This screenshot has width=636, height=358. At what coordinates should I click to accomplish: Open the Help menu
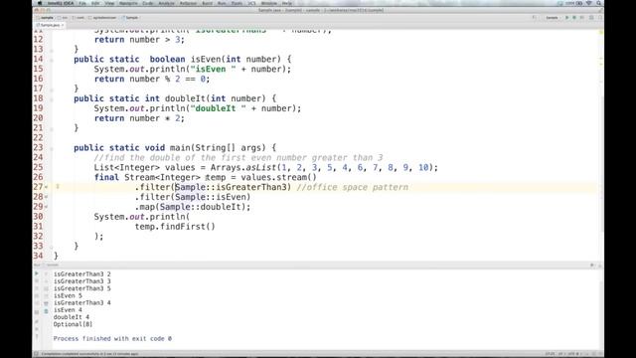(287, 3)
